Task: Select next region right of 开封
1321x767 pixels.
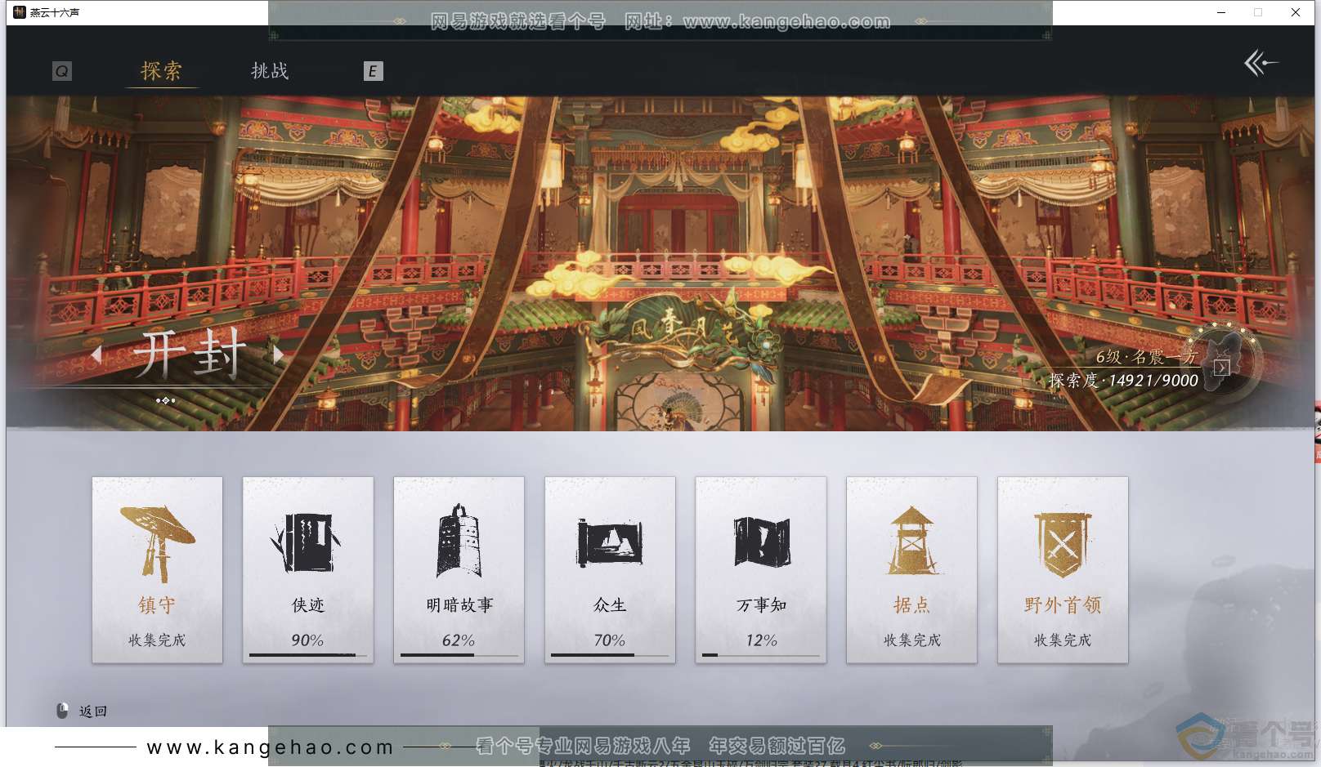Action: [279, 355]
